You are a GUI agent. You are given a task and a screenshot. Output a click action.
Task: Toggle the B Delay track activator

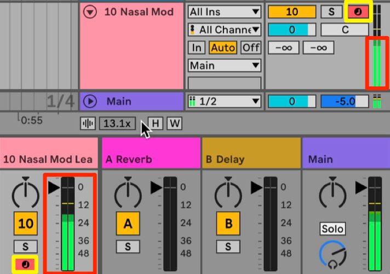click(x=228, y=223)
